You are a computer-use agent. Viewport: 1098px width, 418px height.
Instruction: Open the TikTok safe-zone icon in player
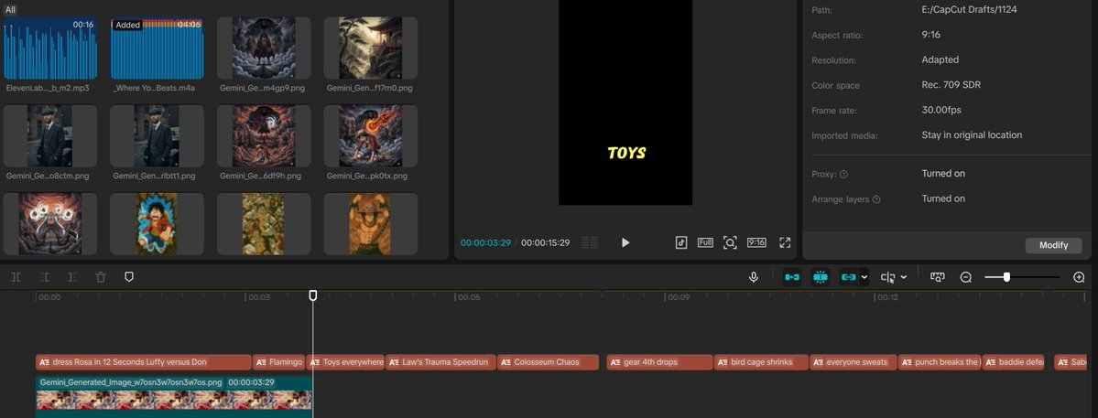[x=680, y=242]
